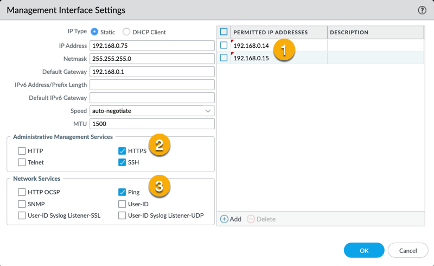The width and height of the screenshot is (434, 266).
Task: Enable the HTTP management service
Action: pyautogui.click(x=22, y=151)
